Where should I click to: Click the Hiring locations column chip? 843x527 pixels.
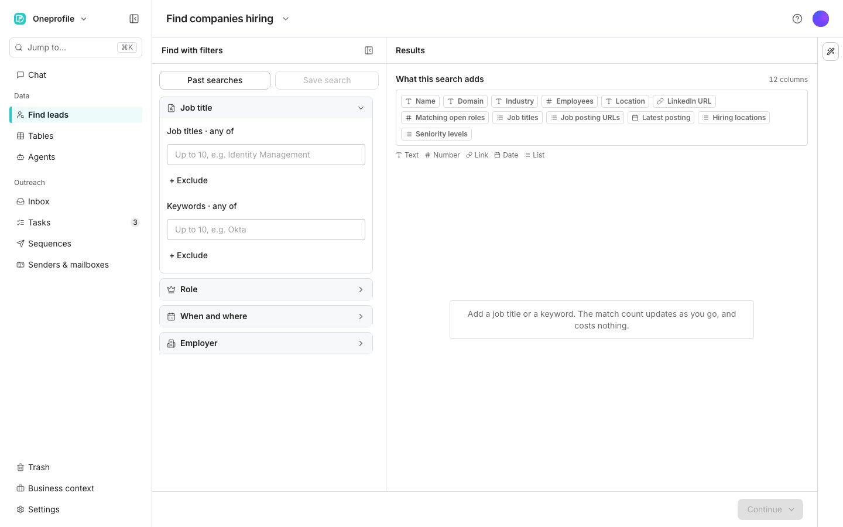click(x=734, y=118)
